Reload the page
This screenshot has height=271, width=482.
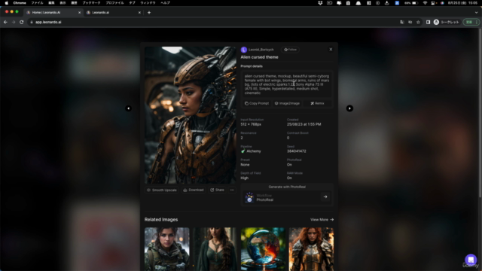(22, 22)
